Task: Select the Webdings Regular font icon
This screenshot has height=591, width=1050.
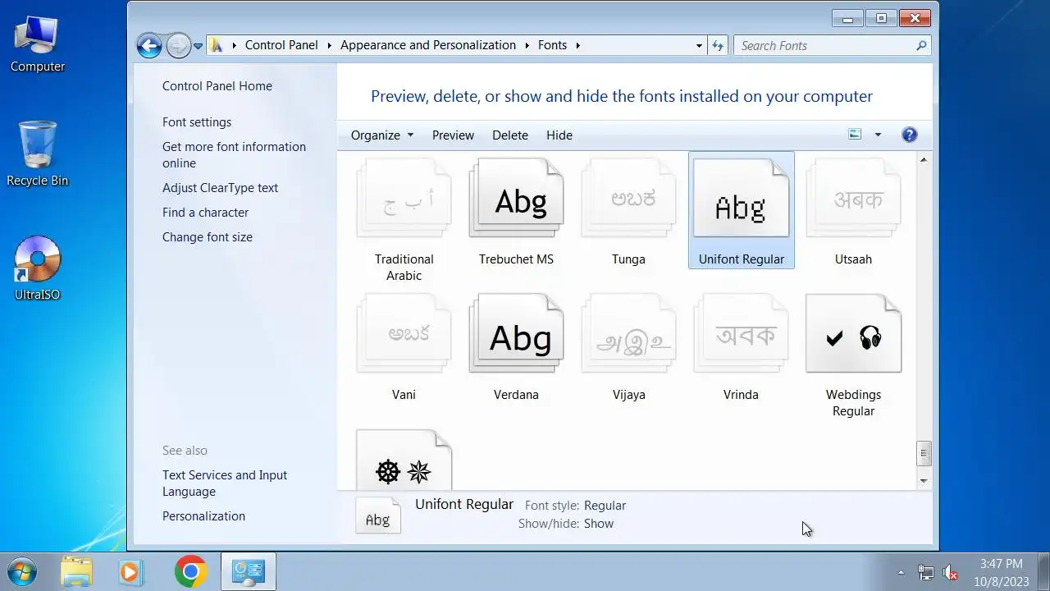Action: 853,335
